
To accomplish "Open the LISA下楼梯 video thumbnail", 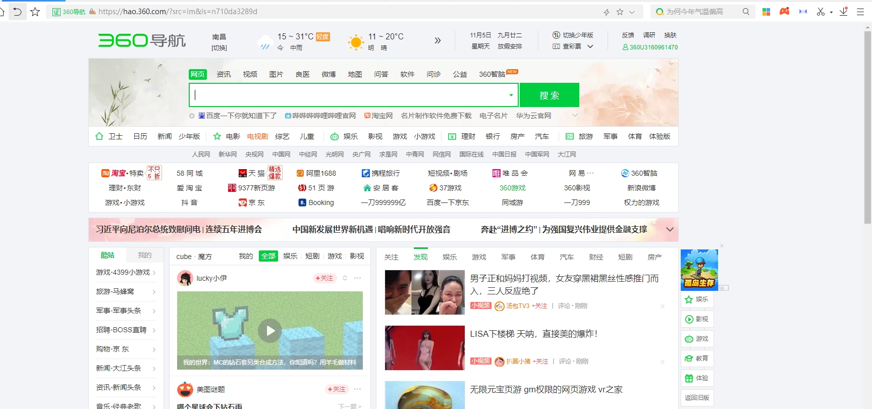I will click(424, 348).
